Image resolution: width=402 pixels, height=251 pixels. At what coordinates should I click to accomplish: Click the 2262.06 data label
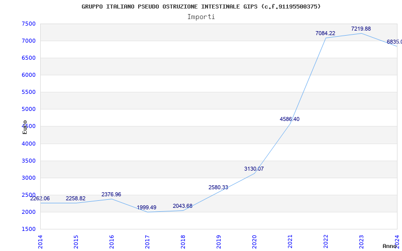(x=40, y=198)
